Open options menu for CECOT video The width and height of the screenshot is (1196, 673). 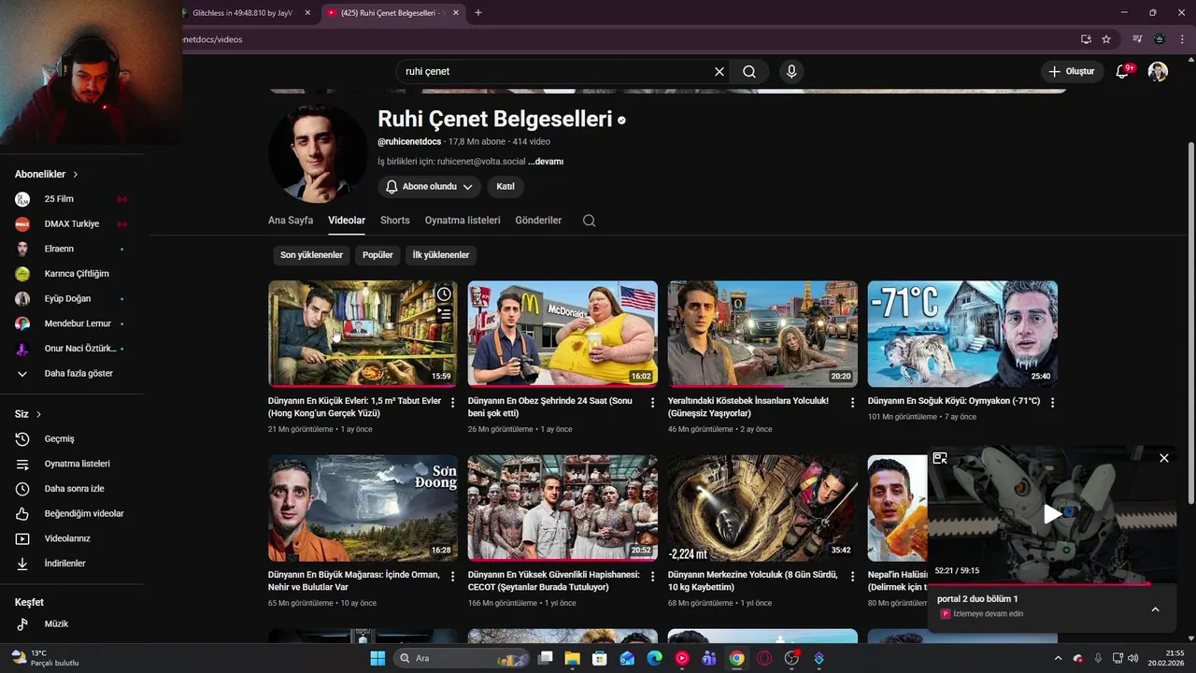pos(653,577)
